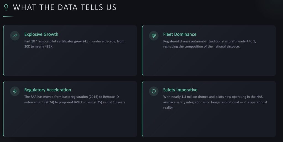Screen dimensions: 283x142
Task: Click the lightbulb icon beside the heading
Action: (x=6, y=7)
